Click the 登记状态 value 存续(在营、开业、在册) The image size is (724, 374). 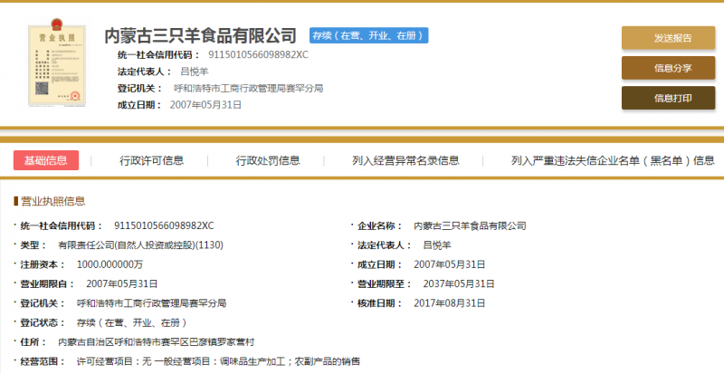coord(132,322)
